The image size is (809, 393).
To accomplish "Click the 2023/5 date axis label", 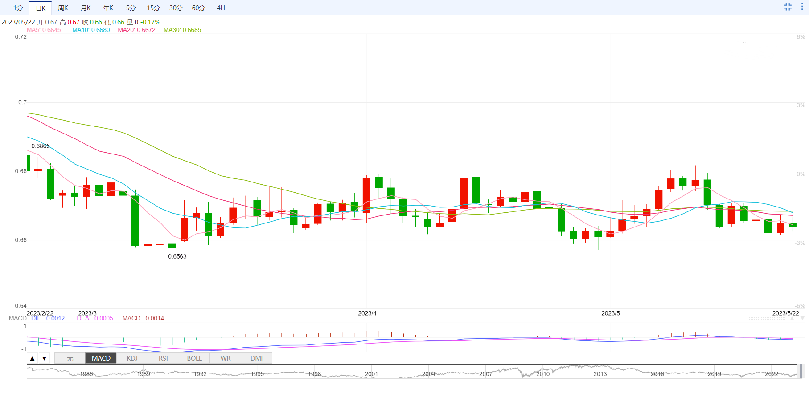I will pyautogui.click(x=611, y=313).
